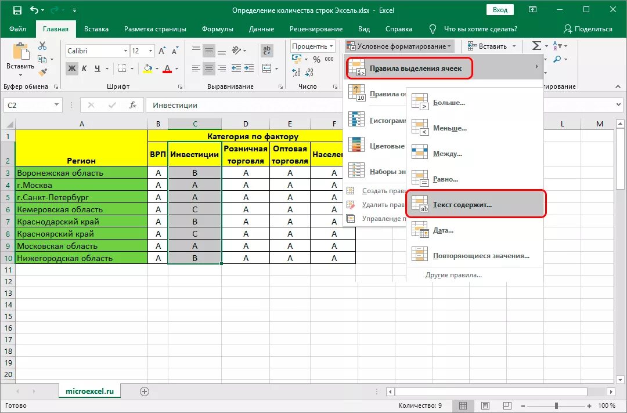Click the accounting number format icon
The image size is (627, 413).
click(x=297, y=59)
